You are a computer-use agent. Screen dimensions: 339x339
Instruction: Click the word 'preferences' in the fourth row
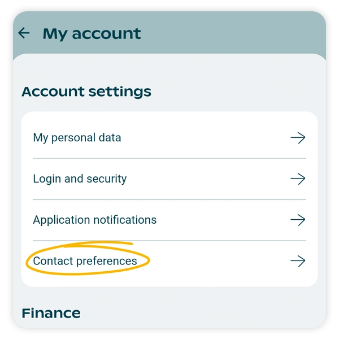(106, 260)
